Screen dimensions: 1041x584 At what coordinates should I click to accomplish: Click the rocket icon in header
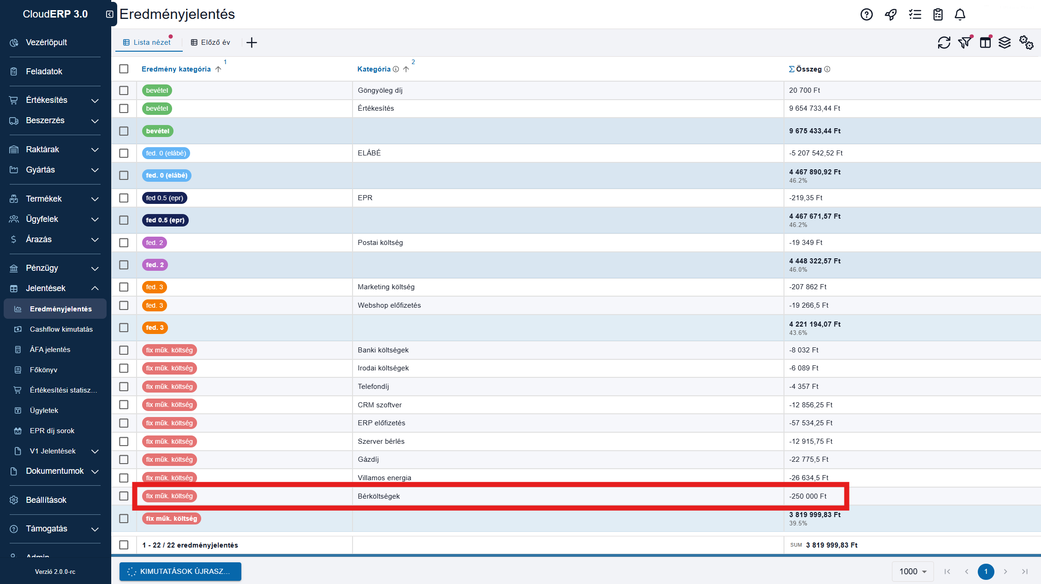coord(891,15)
